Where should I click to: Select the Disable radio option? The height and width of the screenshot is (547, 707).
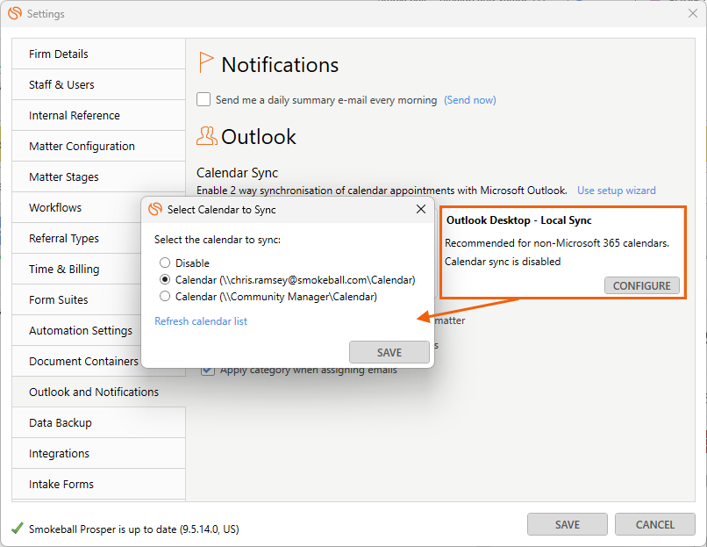[x=165, y=263]
